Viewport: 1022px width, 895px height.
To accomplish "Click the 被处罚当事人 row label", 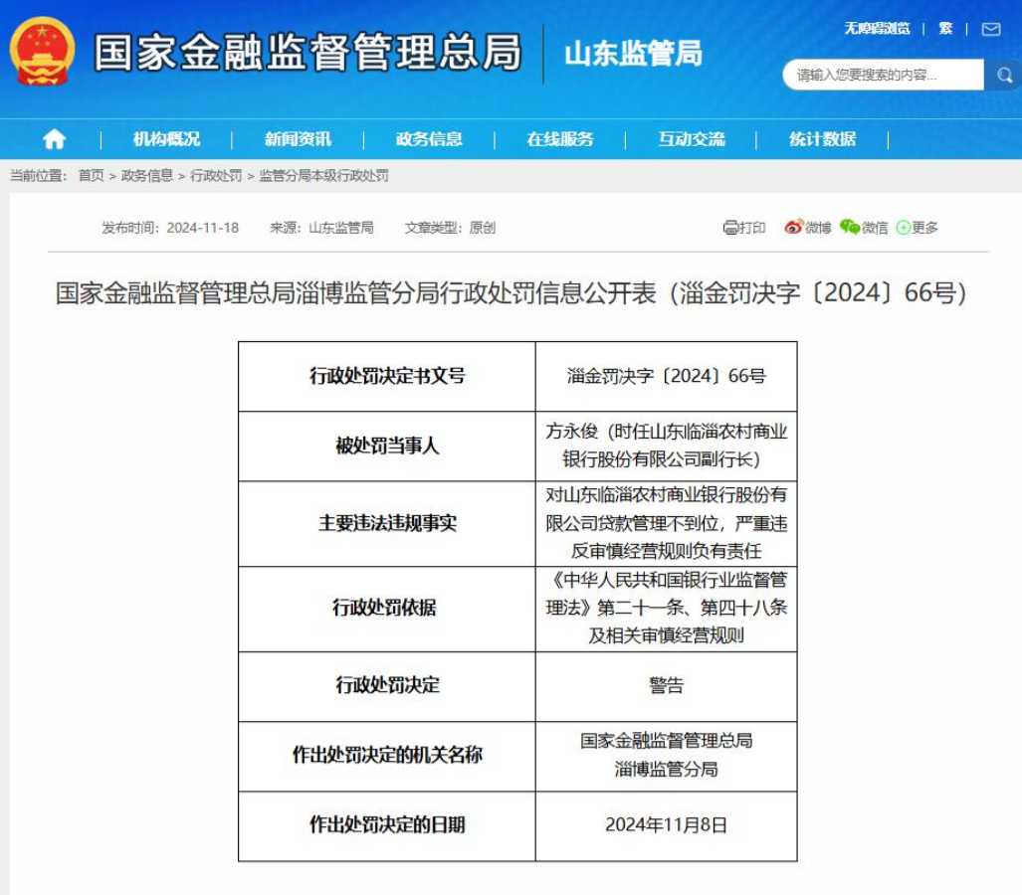I will coord(387,447).
